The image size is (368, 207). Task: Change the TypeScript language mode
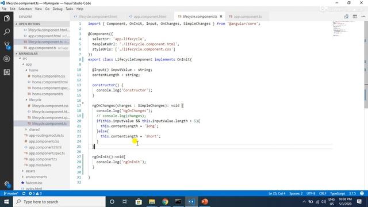[x=338, y=193]
